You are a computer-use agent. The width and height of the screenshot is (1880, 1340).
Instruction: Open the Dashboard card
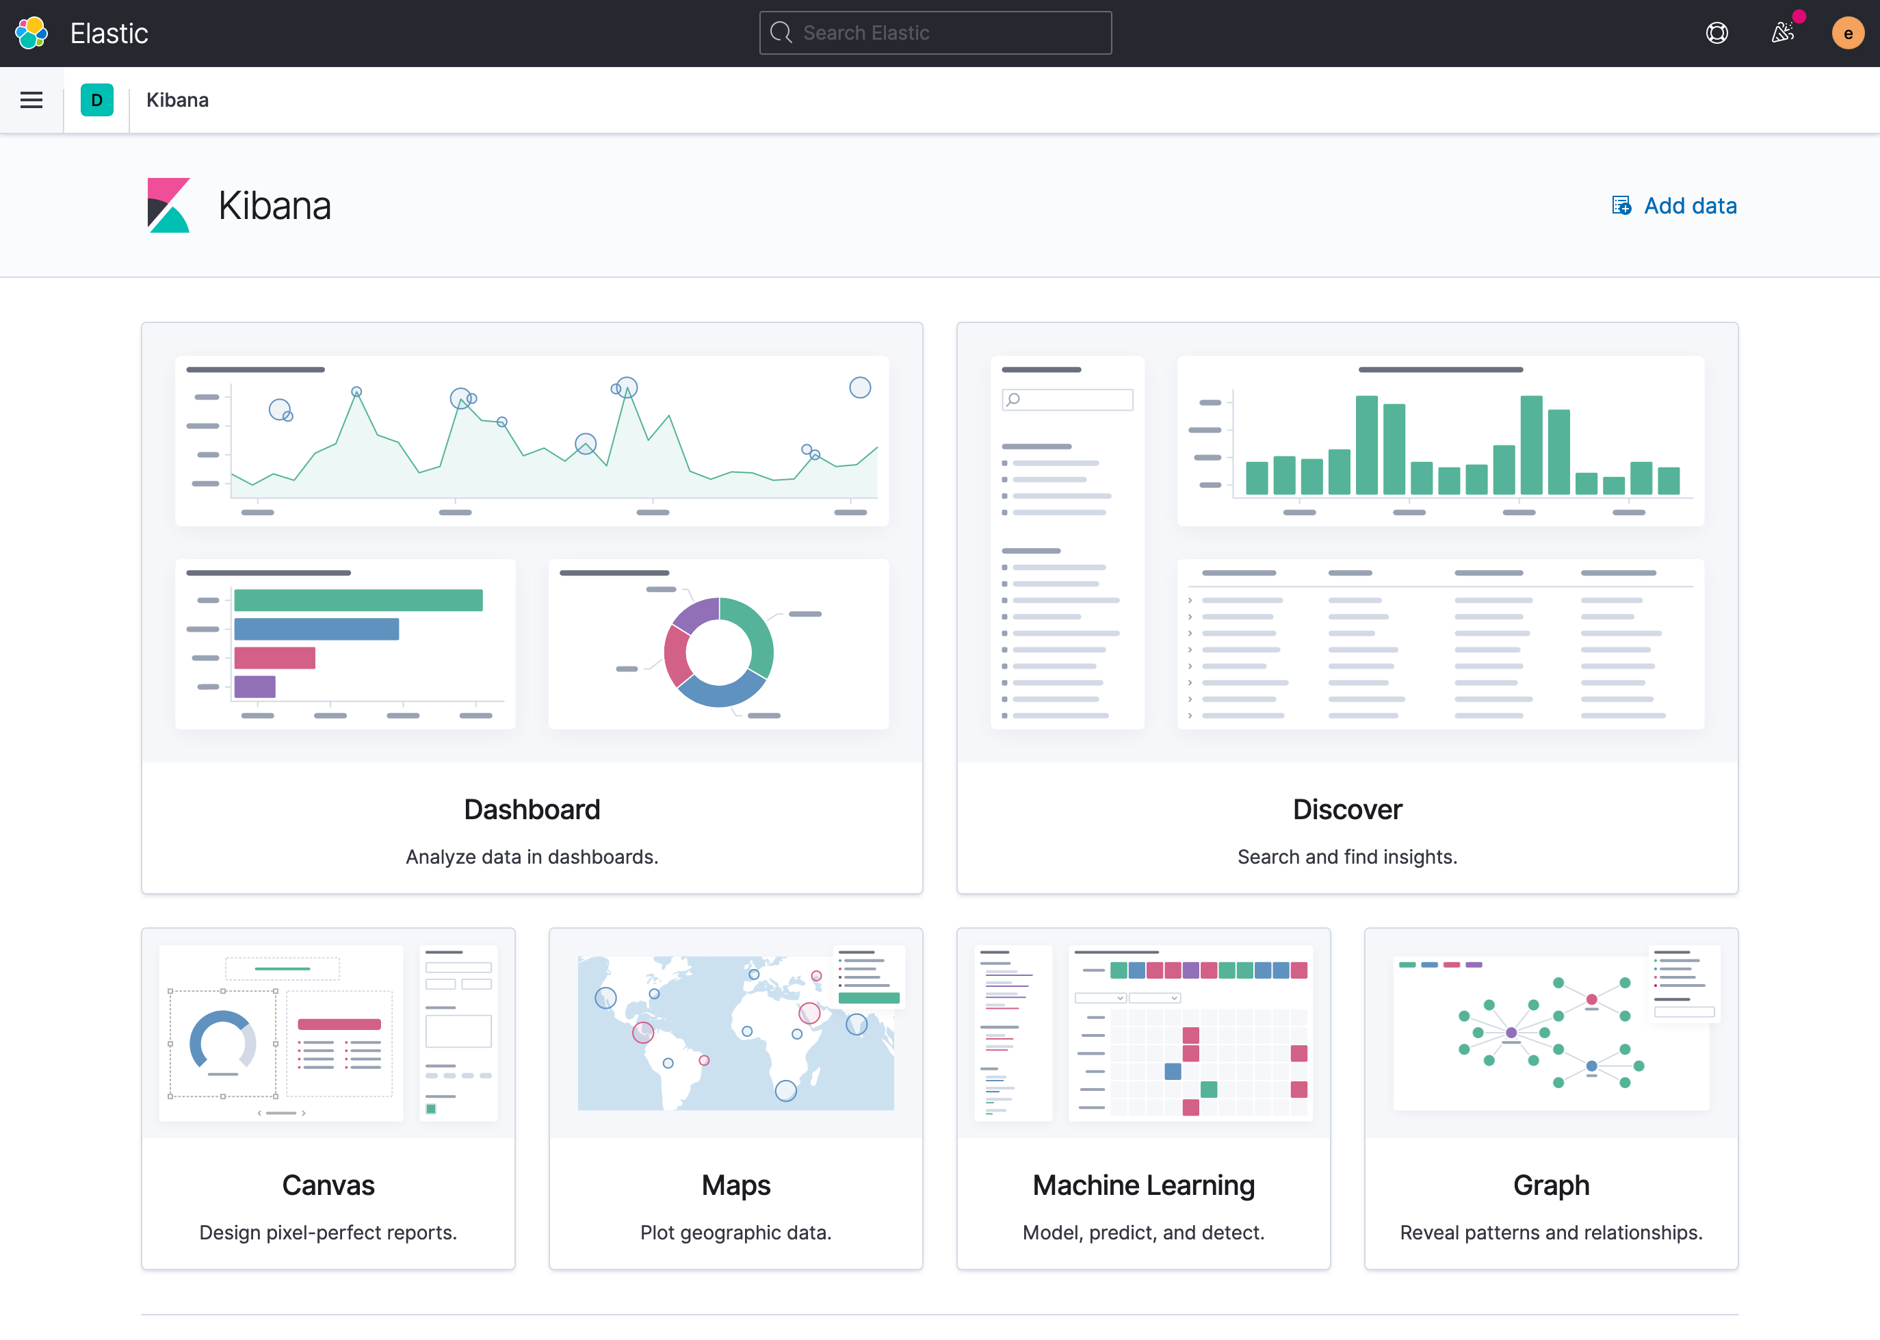pyautogui.click(x=532, y=809)
